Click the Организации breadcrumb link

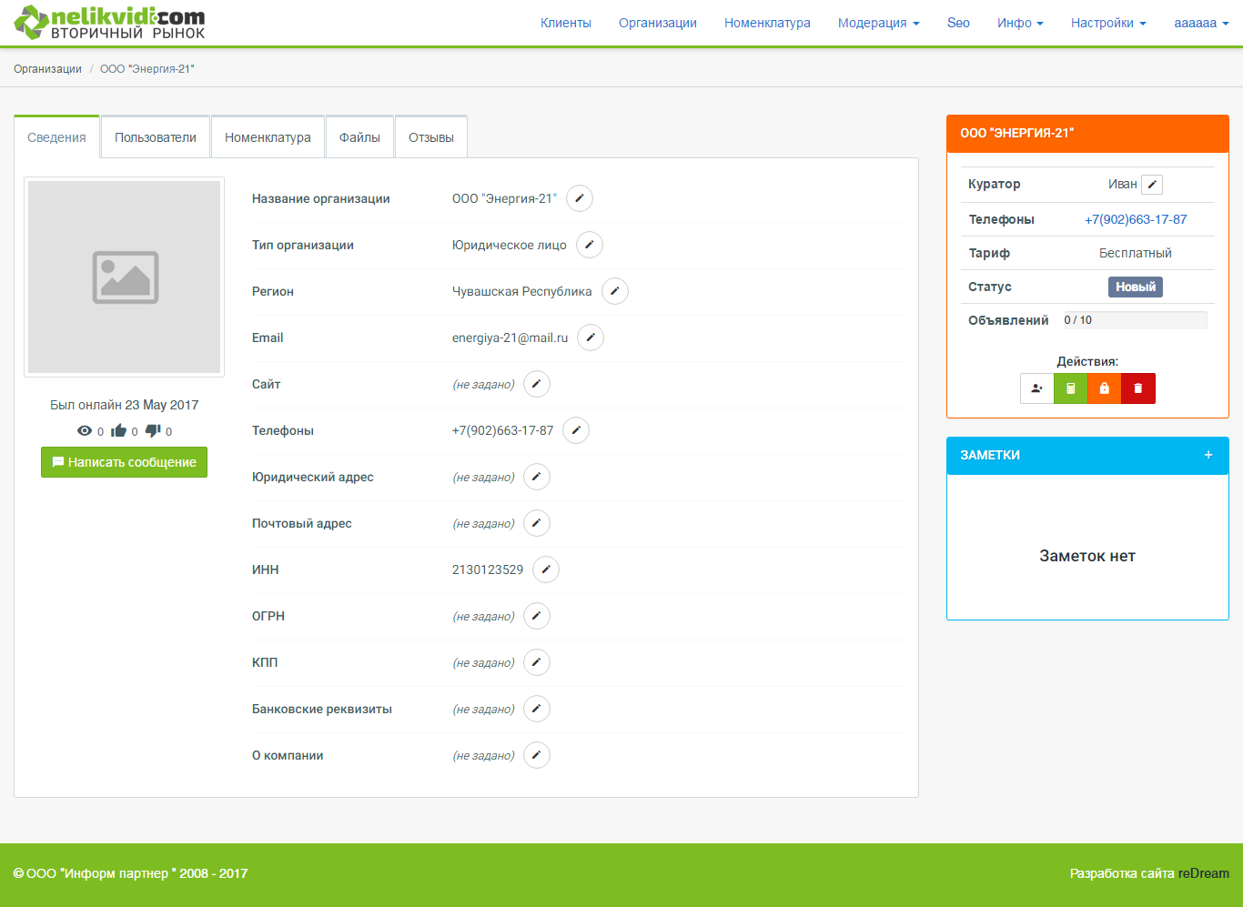tap(47, 69)
